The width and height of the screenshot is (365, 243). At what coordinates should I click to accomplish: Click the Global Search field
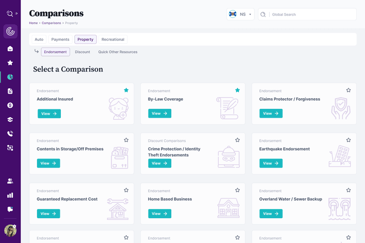coord(311,15)
